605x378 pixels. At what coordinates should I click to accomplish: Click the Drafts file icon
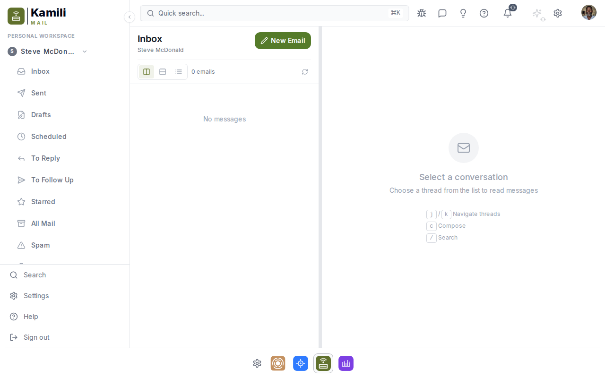tap(21, 115)
